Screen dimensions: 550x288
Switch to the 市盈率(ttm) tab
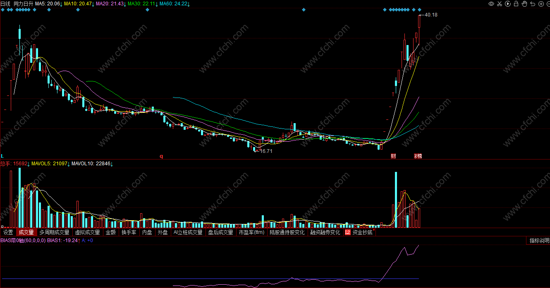tap(251, 232)
